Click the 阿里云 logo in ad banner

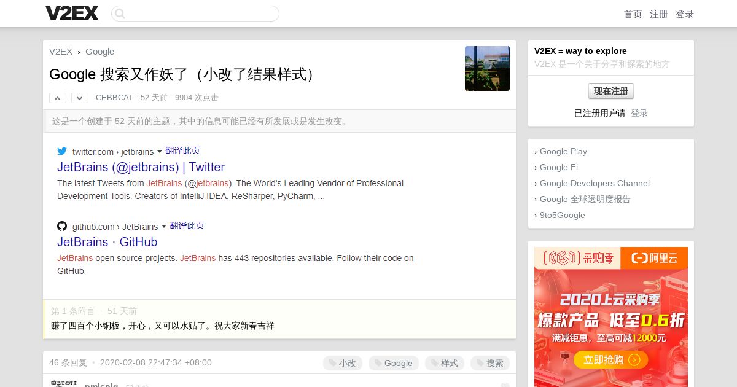[x=654, y=258]
